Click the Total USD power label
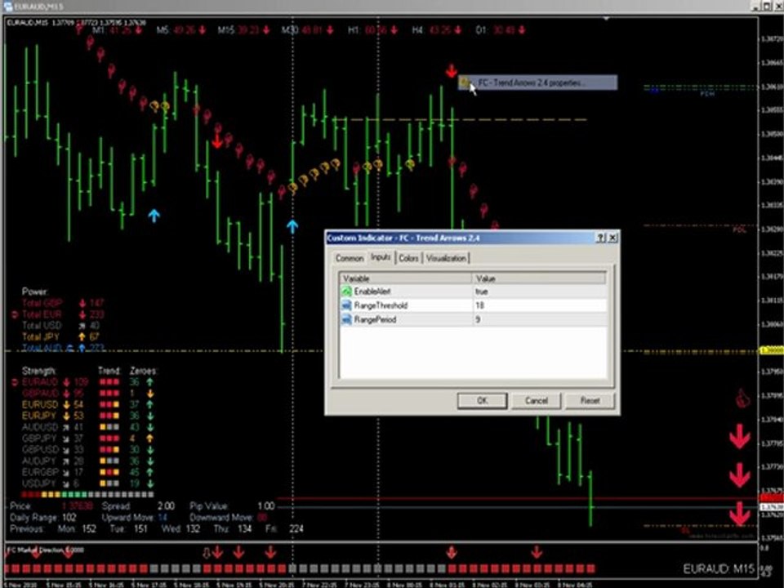The width and height of the screenshot is (784, 588). click(x=42, y=326)
